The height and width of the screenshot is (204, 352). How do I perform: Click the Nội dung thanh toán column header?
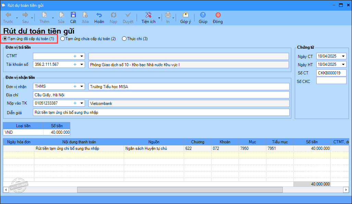pyautogui.click(x=79, y=142)
